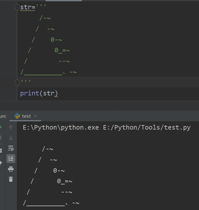Image resolution: width=199 pixels, height=210 pixels.
Task: Click the 0_=~ line in console output
Action: tap(65, 181)
